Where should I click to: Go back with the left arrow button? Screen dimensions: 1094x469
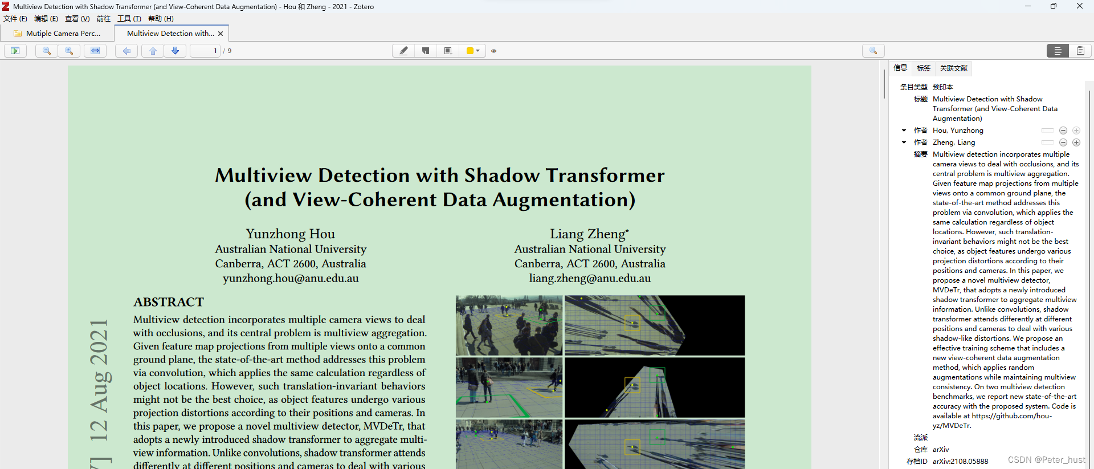point(126,51)
